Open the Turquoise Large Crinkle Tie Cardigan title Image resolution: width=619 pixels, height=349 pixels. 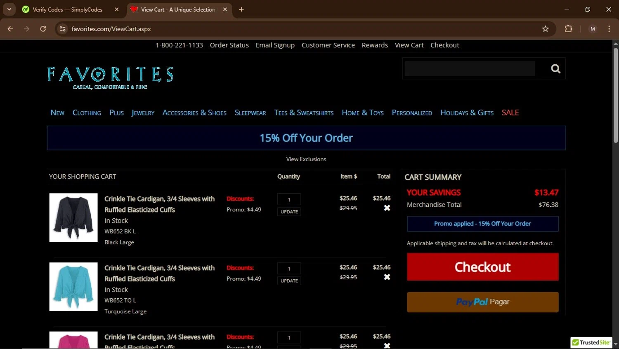[x=159, y=274]
